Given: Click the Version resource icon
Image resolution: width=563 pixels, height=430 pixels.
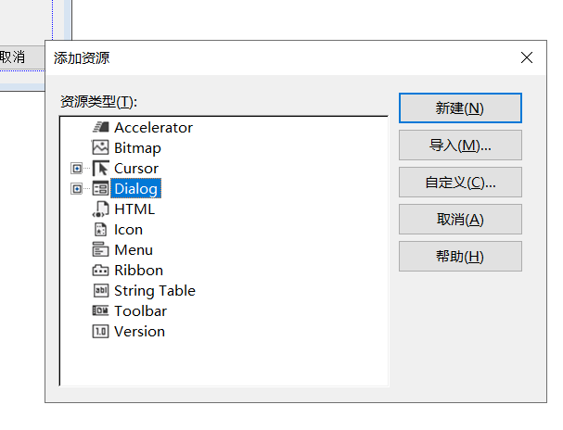Looking at the screenshot, I should tap(101, 332).
